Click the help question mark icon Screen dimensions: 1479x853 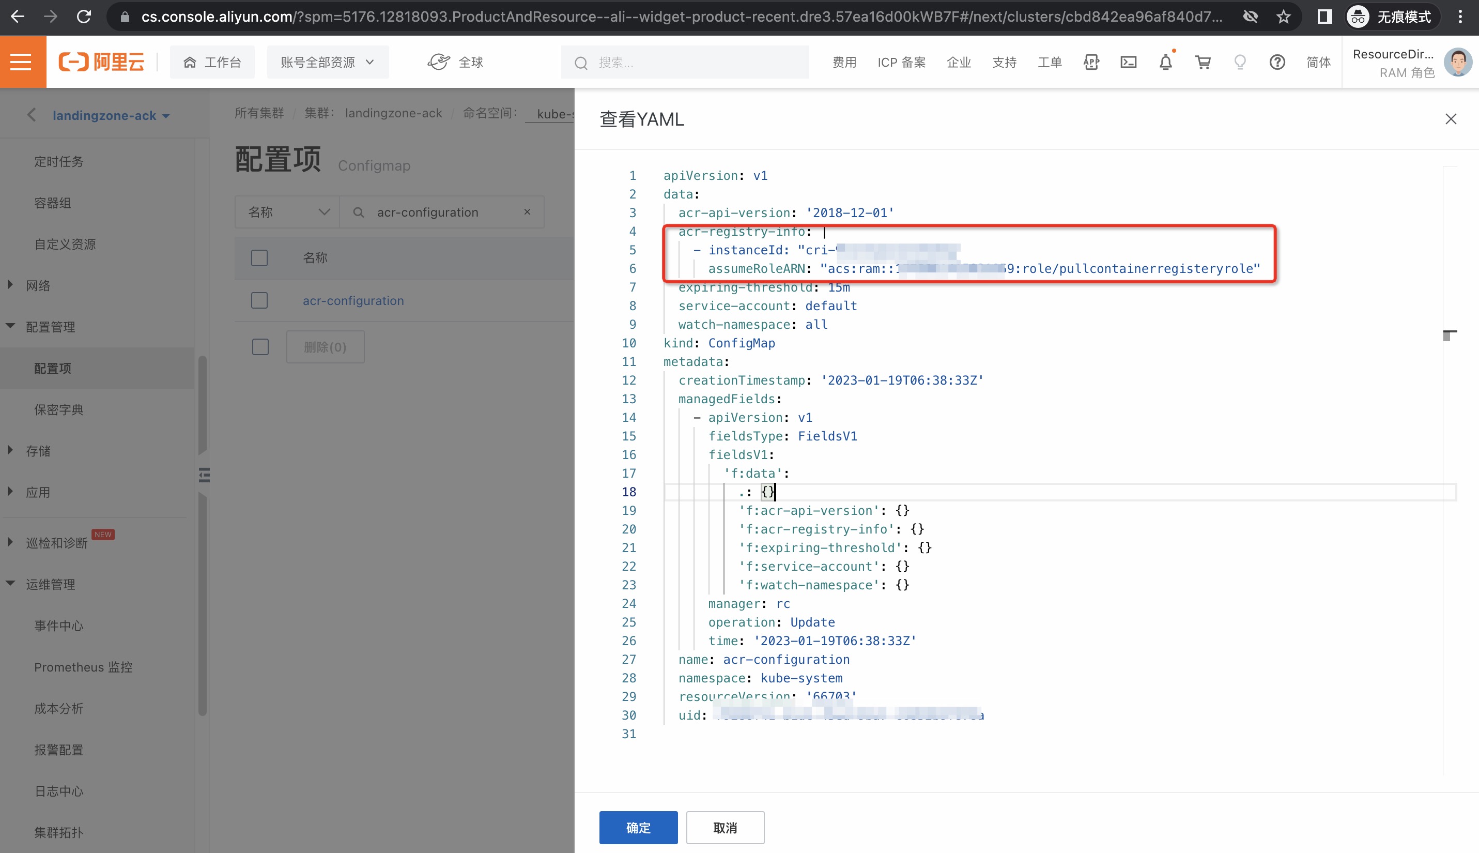(1277, 62)
